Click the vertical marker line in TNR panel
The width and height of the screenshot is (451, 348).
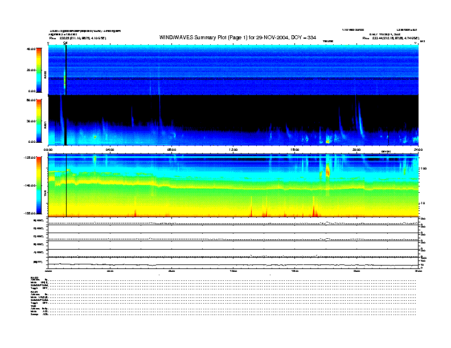[67, 185]
